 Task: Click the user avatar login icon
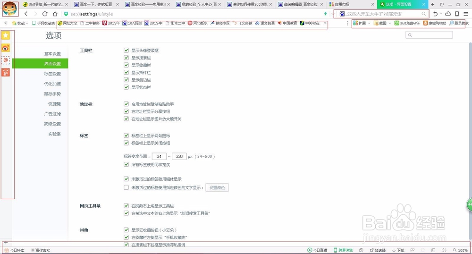coord(10,9)
